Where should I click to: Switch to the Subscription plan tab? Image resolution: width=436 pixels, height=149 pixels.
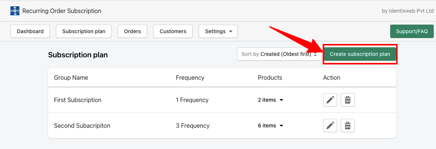pos(84,31)
